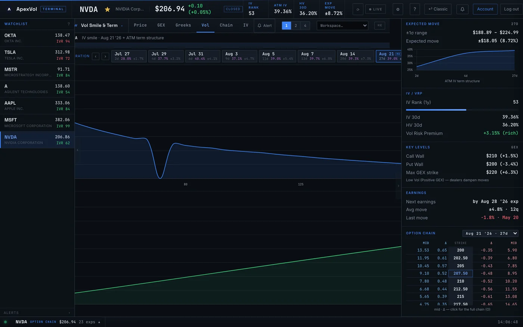Screen dimensions: 523x327
Task: Select the Jul 31 expiration
Action: click(x=202, y=56)
